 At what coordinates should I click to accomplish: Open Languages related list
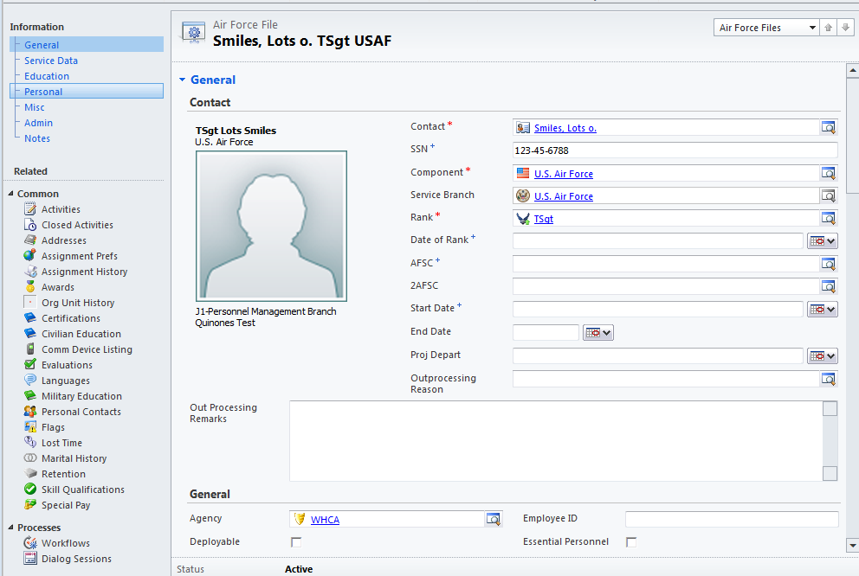tap(65, 381)
